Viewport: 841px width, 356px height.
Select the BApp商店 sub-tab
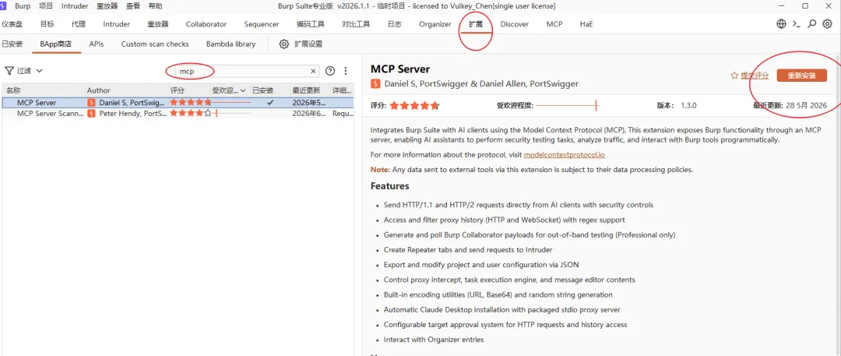click(x=56, y=44)
